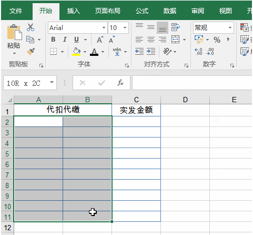
Task: Select the Format Painter brush
Action: click(x=31, y=52)
